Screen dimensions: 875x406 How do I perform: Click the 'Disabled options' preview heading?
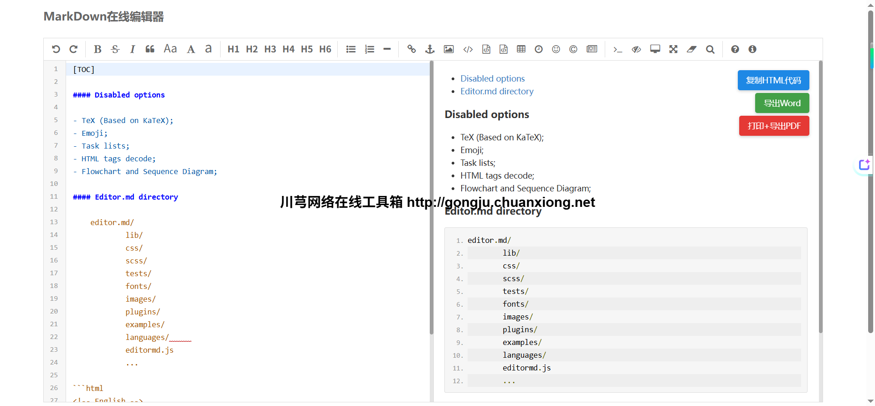487,114
